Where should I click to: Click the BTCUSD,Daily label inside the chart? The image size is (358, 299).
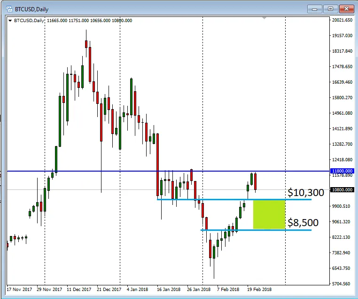pos(29,21)
